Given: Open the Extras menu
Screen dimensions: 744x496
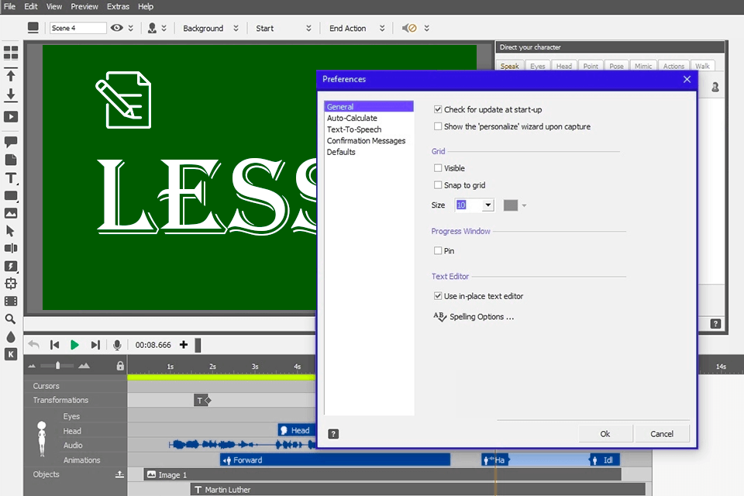Looking at the screenshot, I should click(x=118, y=6).
